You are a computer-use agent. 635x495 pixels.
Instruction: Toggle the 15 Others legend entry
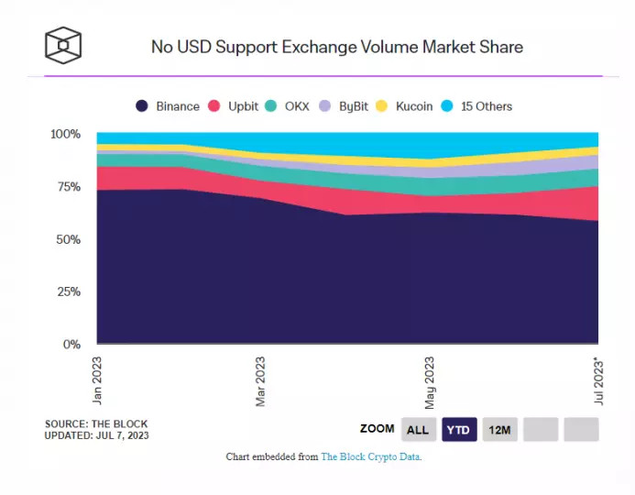477,106
